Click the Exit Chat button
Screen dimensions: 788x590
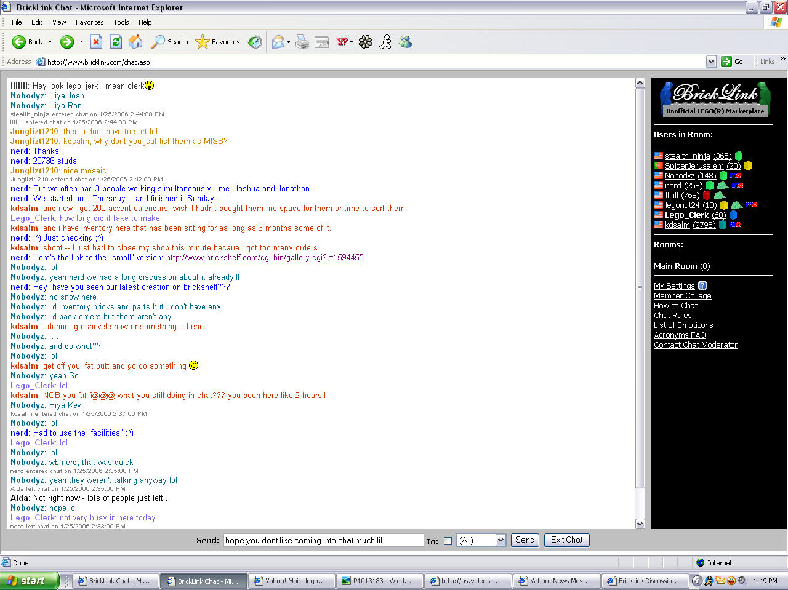(566, 540)
